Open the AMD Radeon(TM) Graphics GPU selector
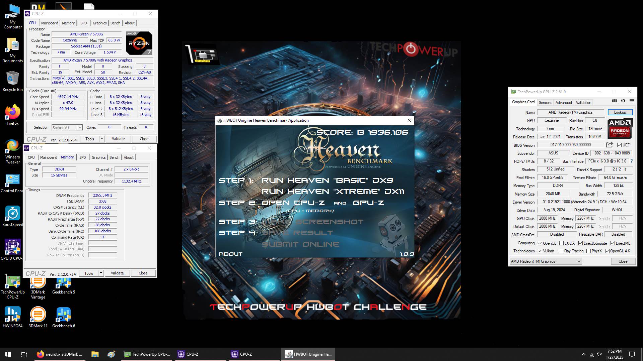 pyautogui.click(x=546, y=261)
